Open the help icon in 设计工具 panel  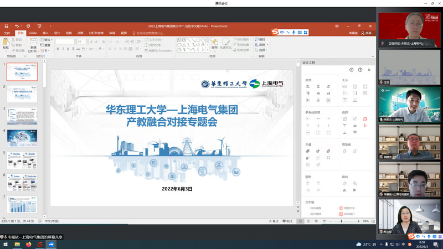360,70
